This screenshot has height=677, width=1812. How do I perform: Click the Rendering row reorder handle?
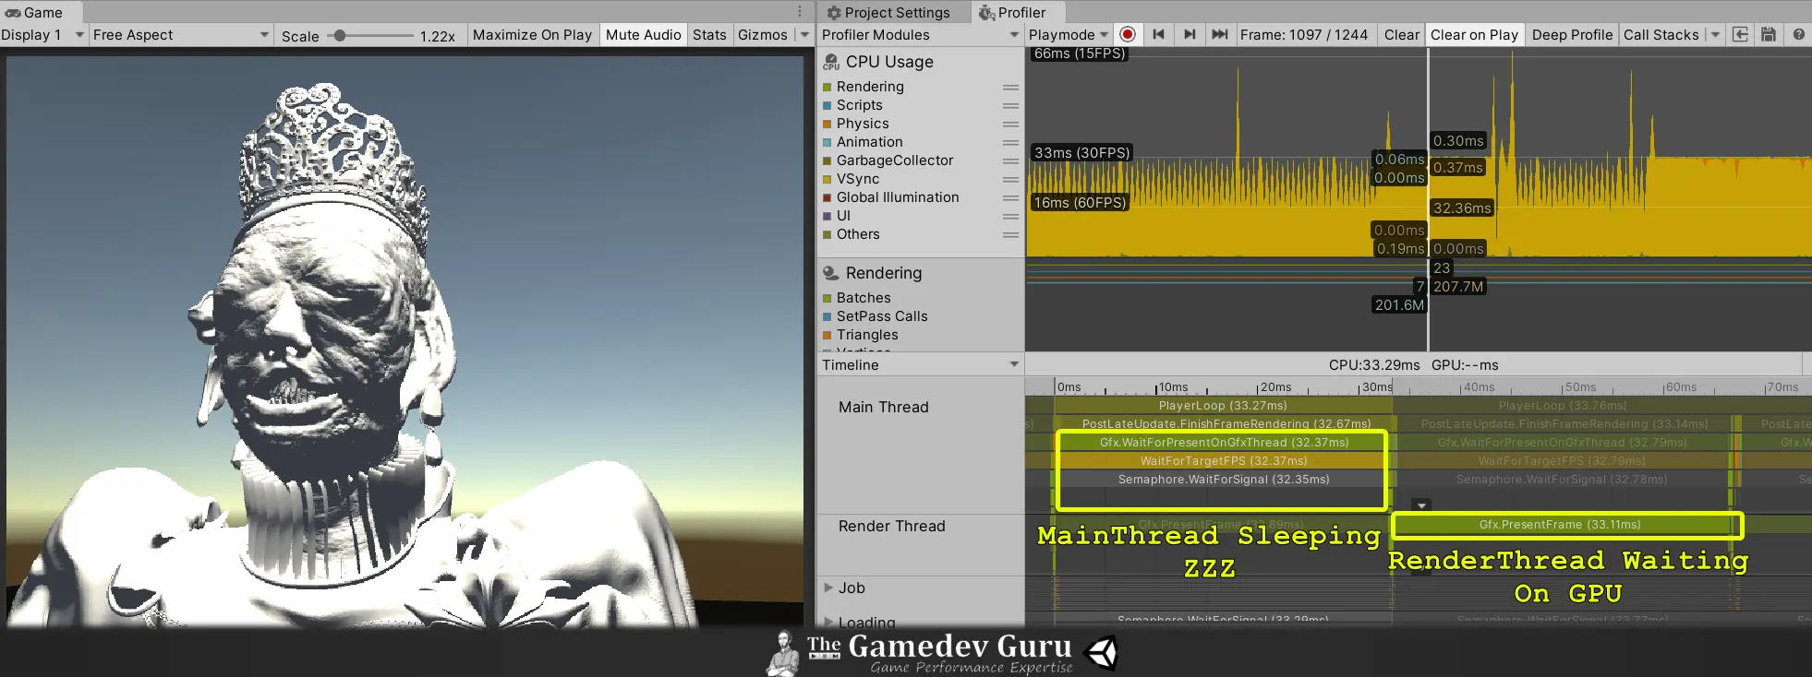click(1010, 87)
